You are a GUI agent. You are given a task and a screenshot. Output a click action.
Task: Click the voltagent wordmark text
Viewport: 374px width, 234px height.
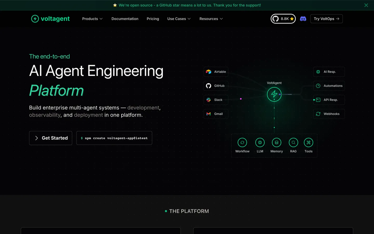tap(55, 19)
